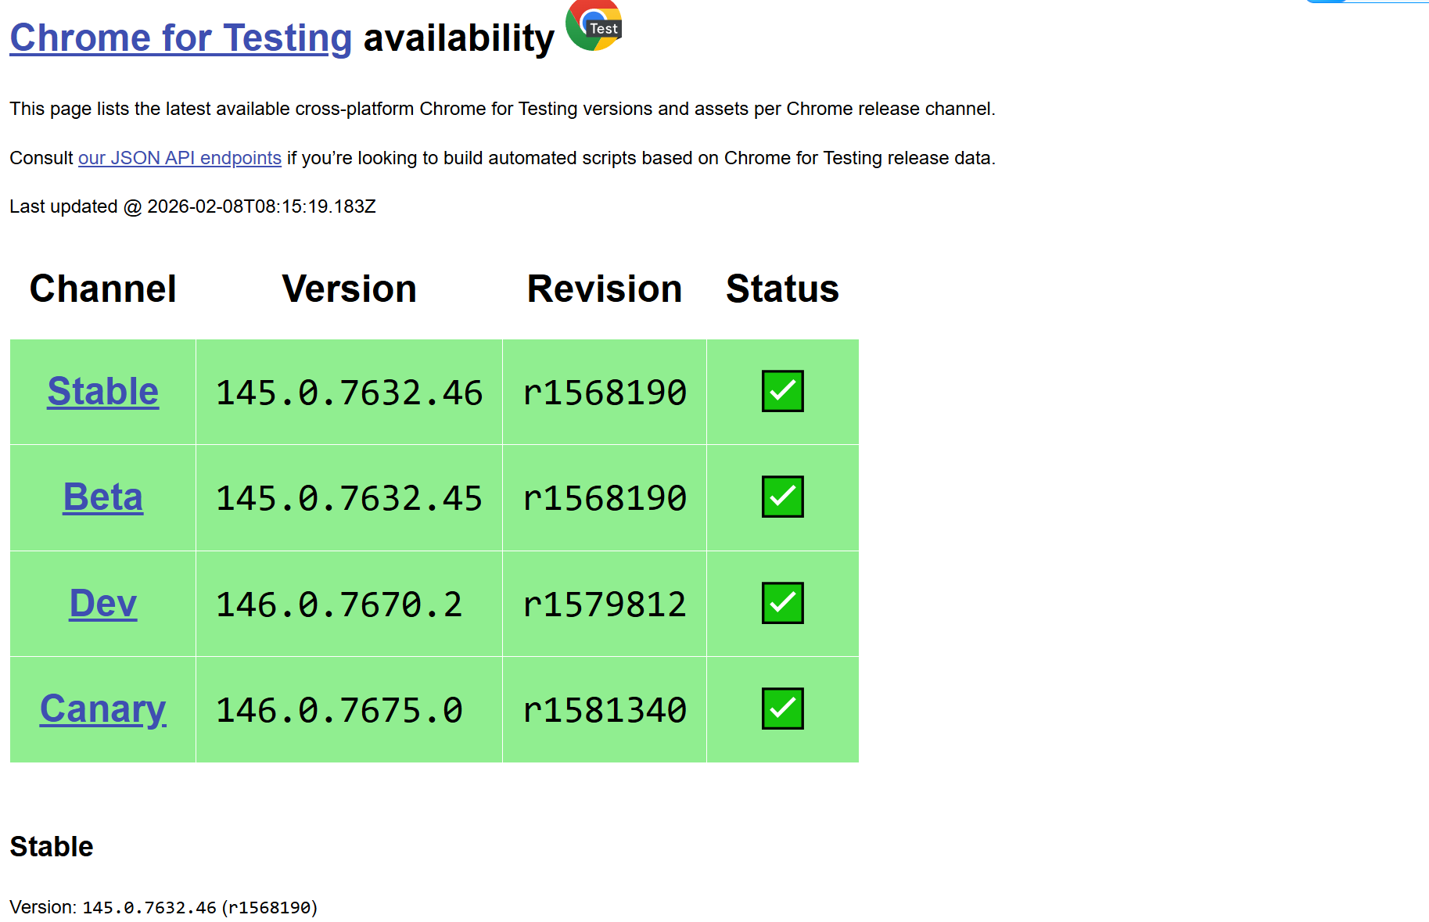Viewport: 1429px width, 922px height.
Task: Click the Last updated timestamp text
Action: pos(260,206)
